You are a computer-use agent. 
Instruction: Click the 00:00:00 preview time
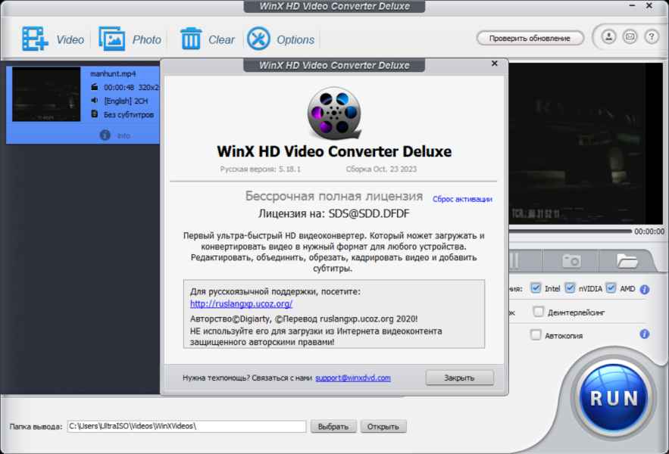click(x=649, y=232)
